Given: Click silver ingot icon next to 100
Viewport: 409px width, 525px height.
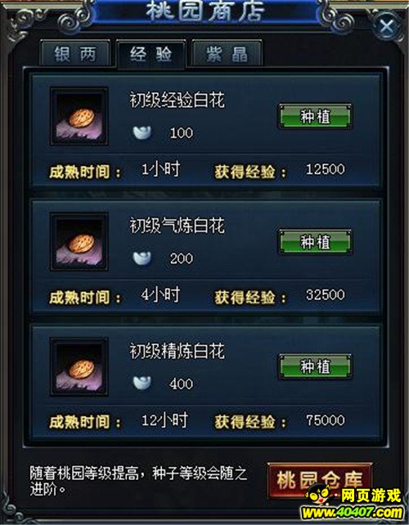Looking at the screenshot, I should (142, 132).
